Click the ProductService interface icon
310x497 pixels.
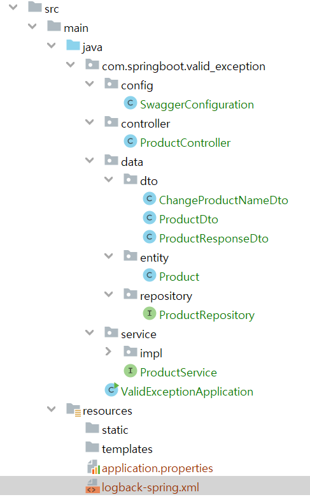tap(130, 371)
